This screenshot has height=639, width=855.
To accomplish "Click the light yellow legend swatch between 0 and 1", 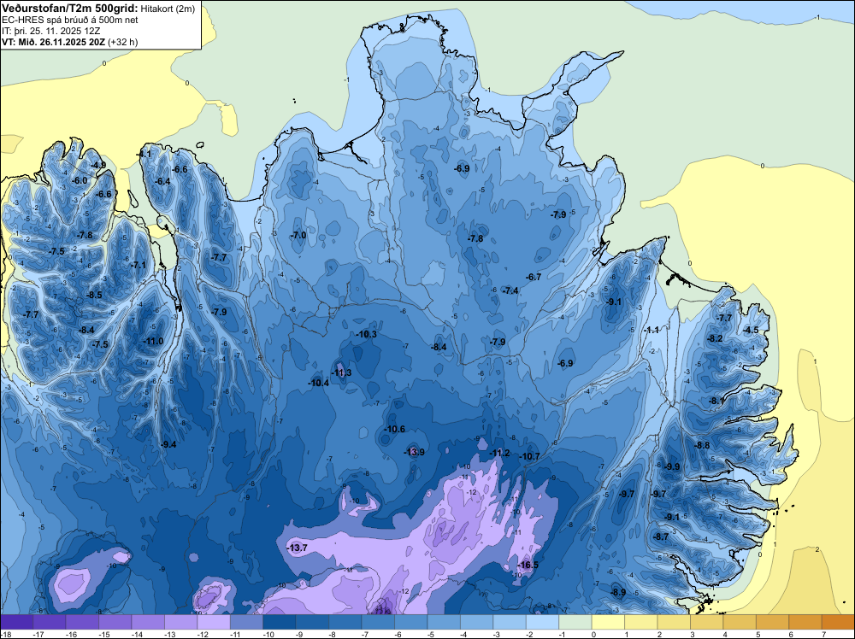I will point(608,622).
